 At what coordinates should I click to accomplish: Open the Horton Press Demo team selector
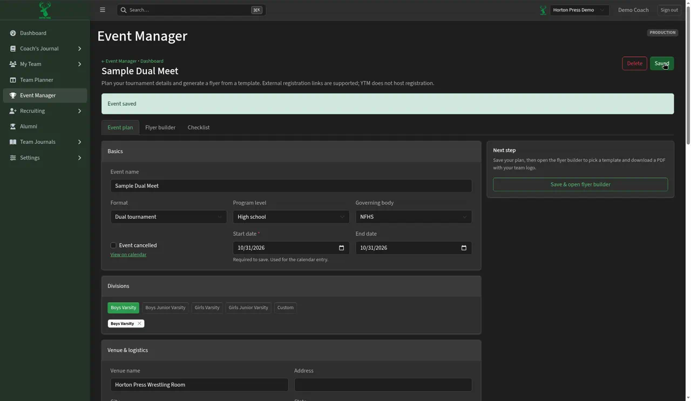click(x=579, y=10)
